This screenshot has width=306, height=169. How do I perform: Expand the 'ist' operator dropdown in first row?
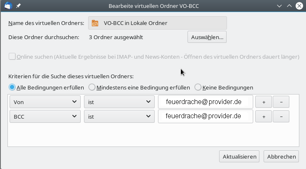119,102
